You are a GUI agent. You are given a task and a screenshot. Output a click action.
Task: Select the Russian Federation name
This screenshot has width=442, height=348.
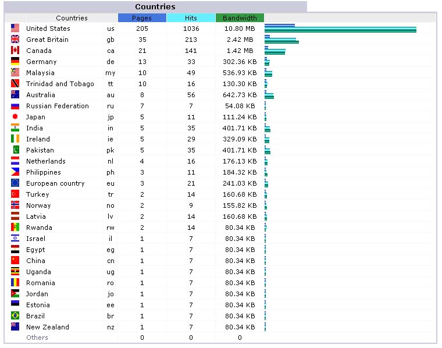pyautogui.click(x=58, y=106)
